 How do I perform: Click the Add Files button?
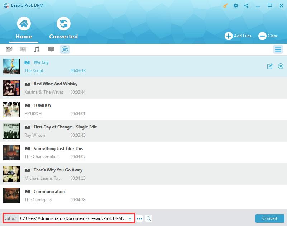[238, 36]
